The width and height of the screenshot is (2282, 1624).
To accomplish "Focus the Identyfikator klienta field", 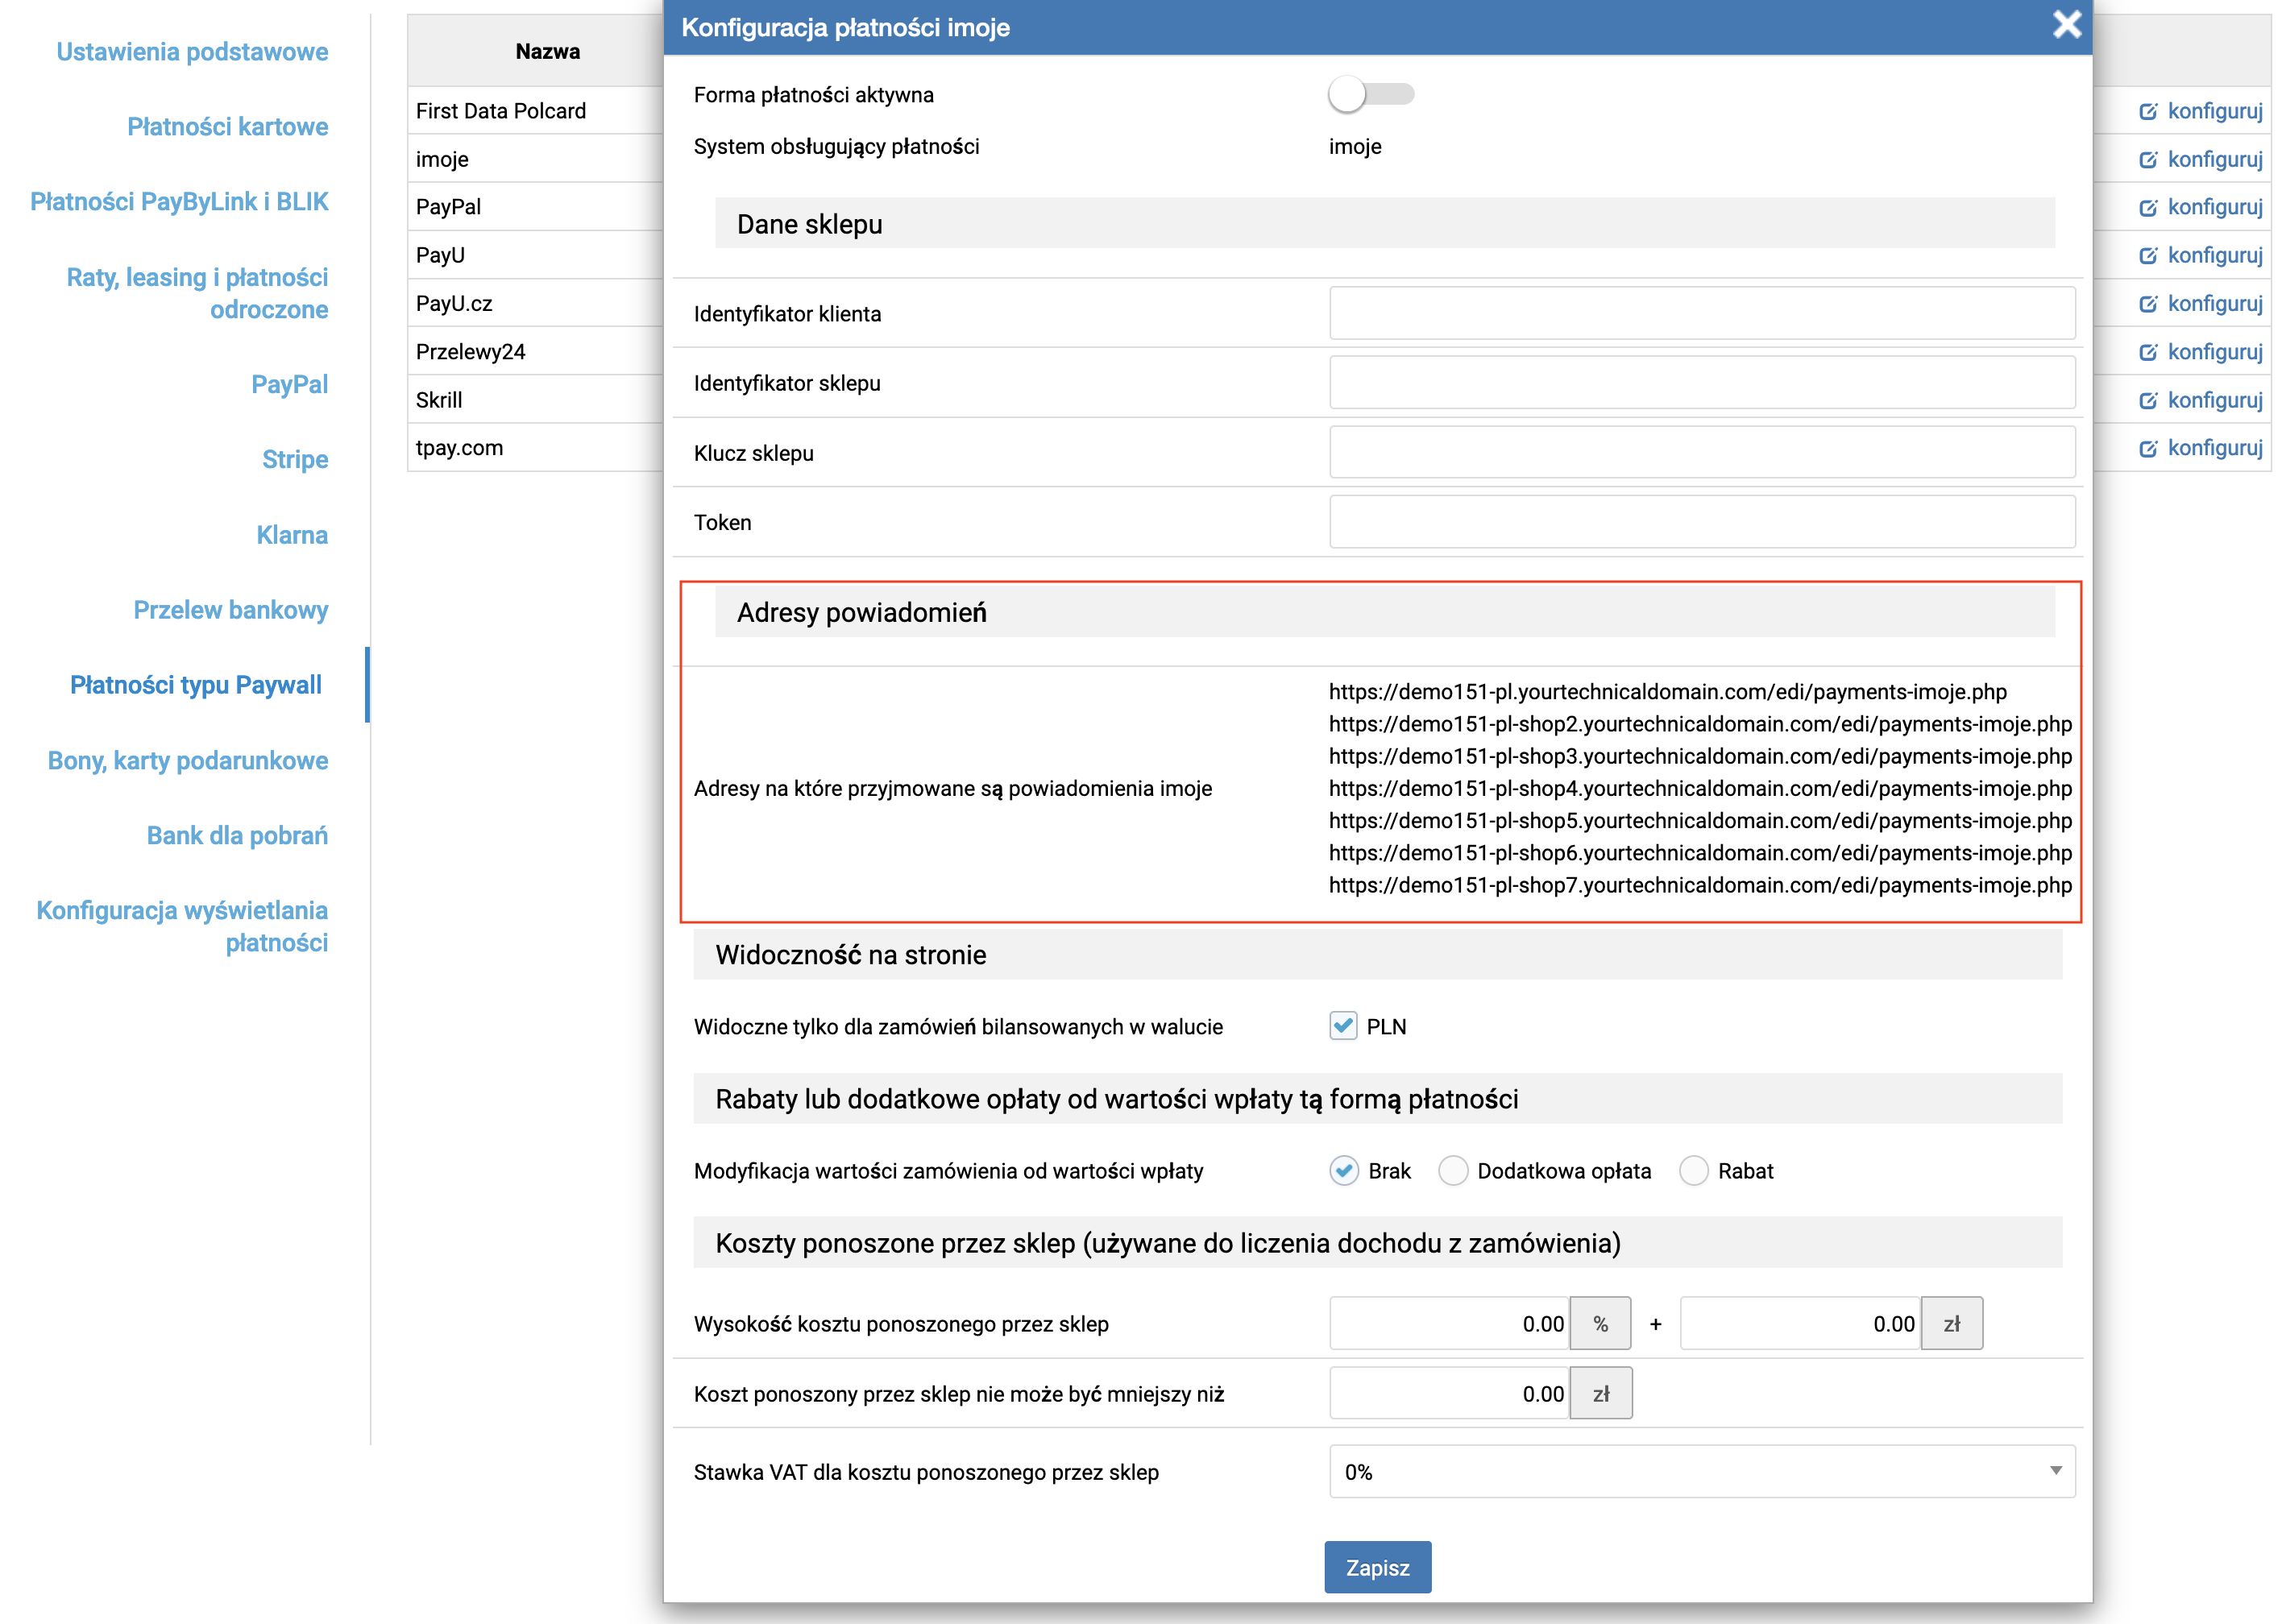I will click(x=1702, y=313).
